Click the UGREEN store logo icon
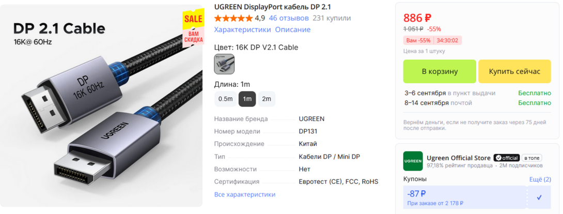The height and width of the screenshot is (214, 563). coord(413,161)
